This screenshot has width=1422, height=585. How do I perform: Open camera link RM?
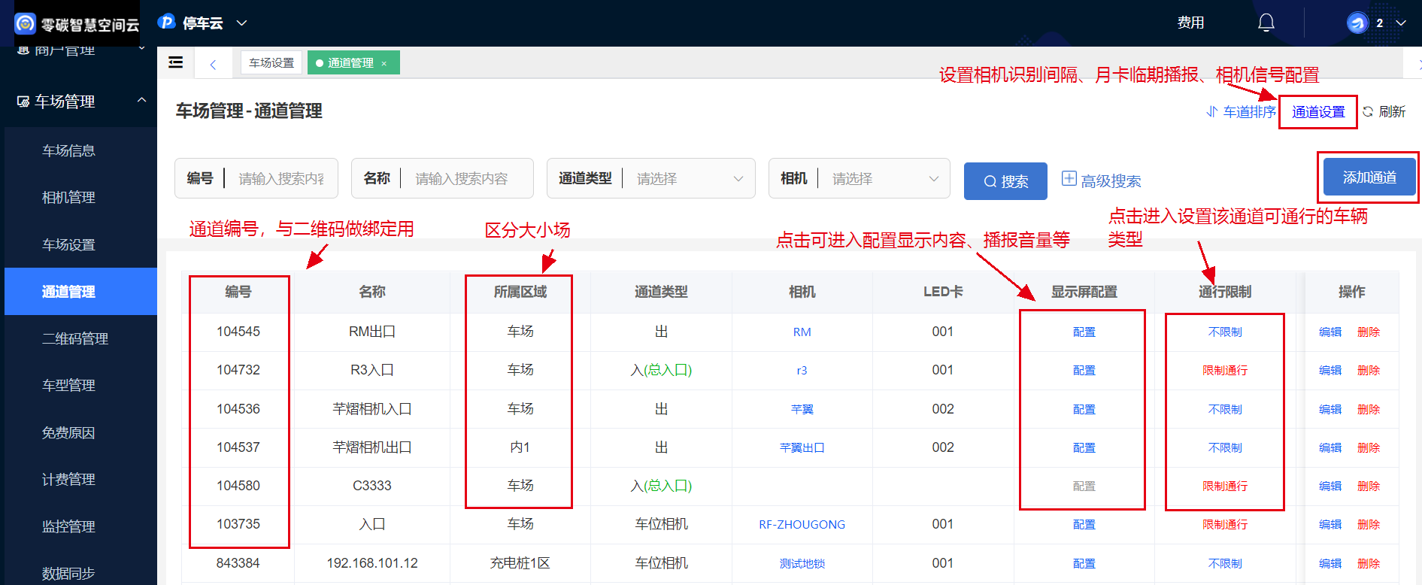pyautogui.click(x=802, y=332)
